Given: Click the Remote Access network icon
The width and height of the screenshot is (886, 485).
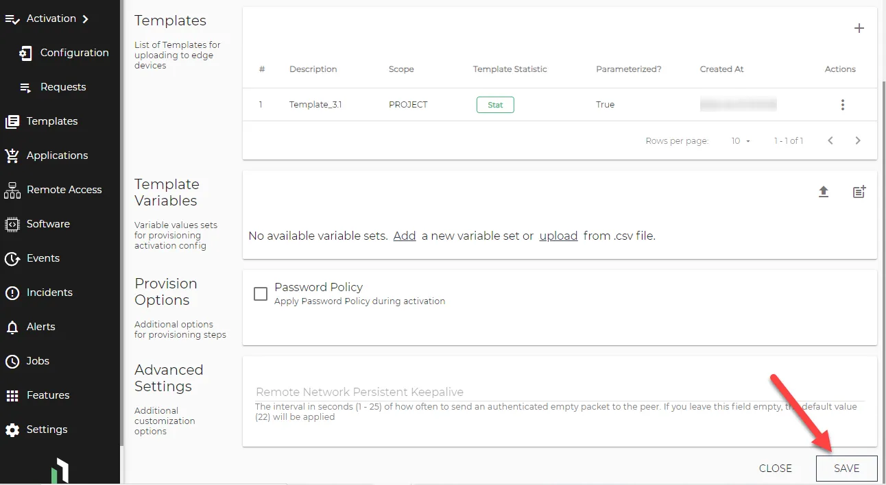Looking at the screenshot, I should click(12, 190).
